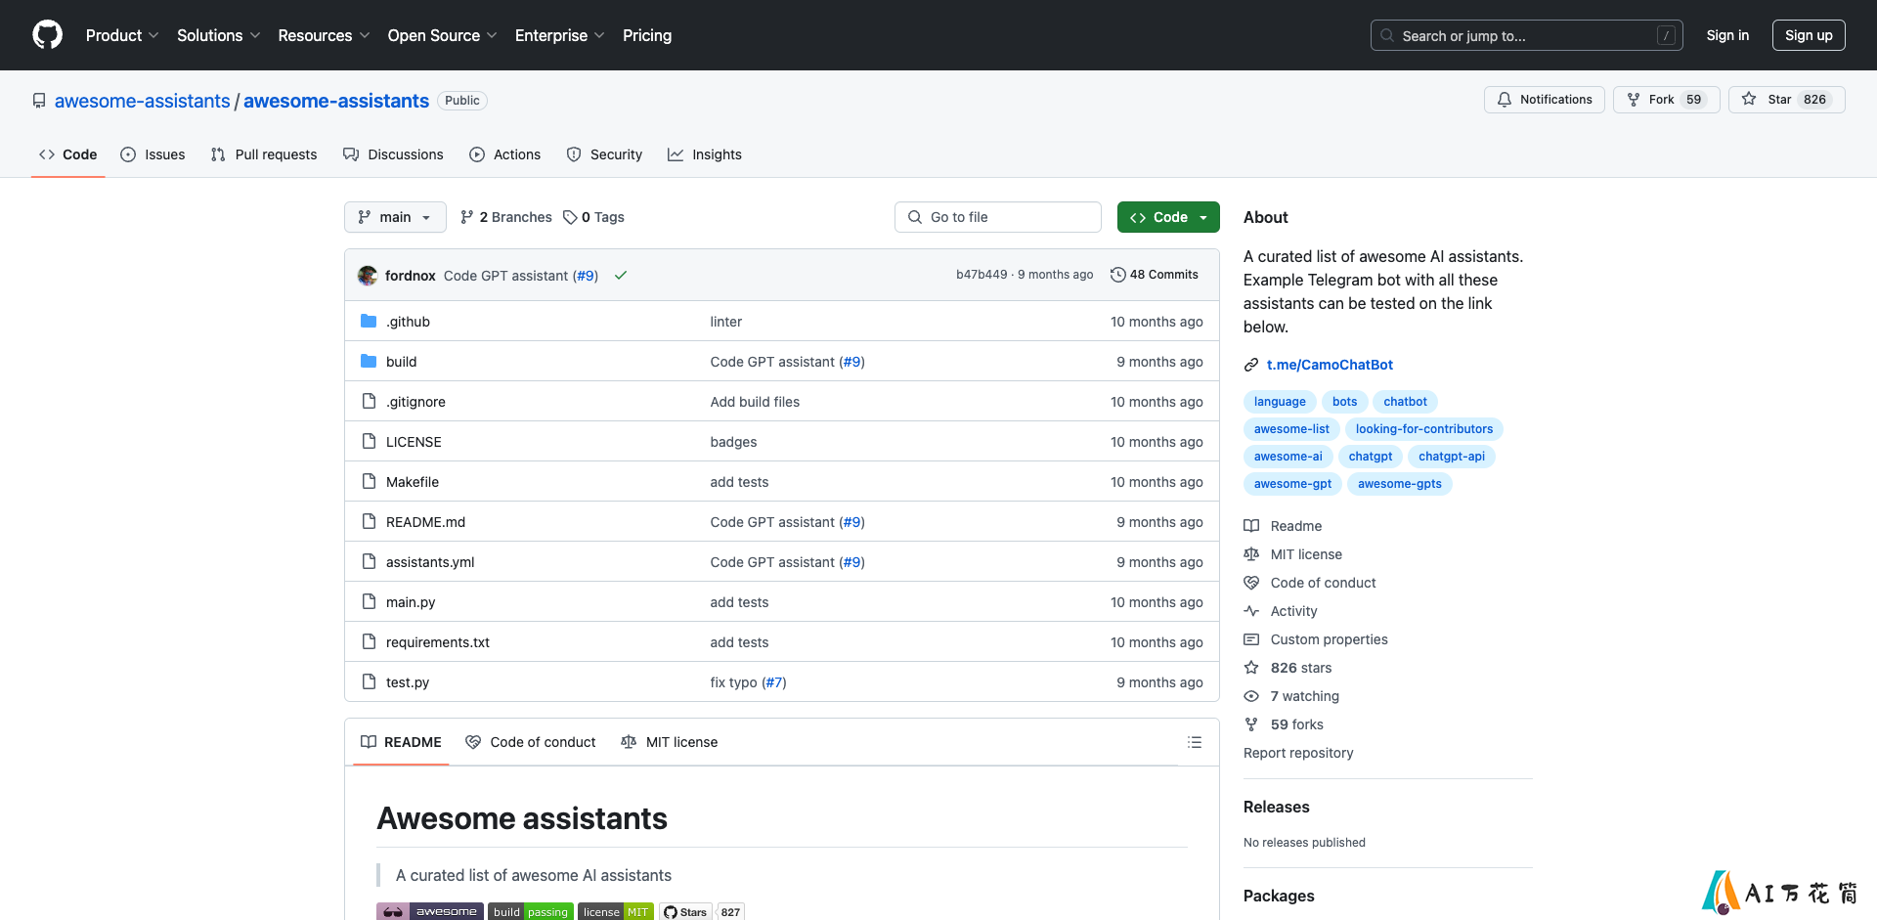
Task: Open requirements.txt file
Action: [438, 642]
